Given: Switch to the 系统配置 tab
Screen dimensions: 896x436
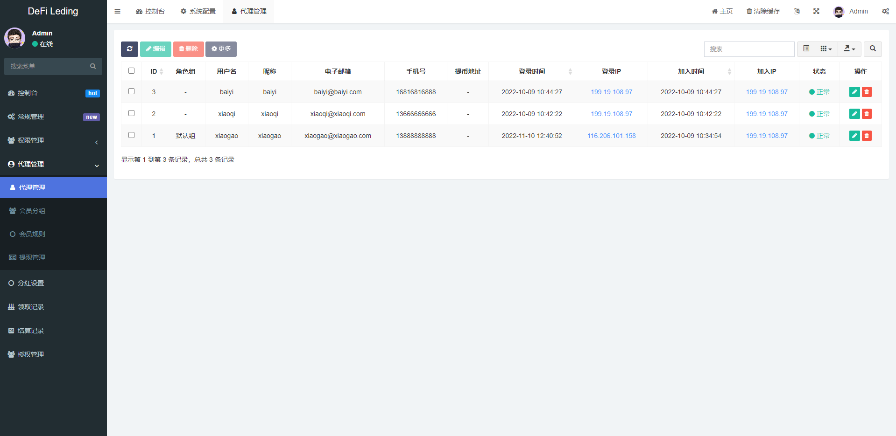Looking at the screenshot, I should point(198,11).
